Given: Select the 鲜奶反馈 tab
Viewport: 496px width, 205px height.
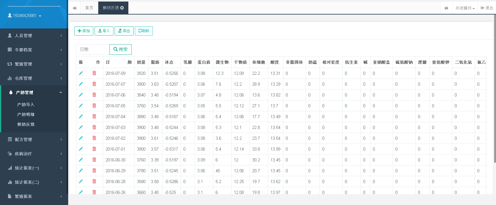Looking at the screenshot, I should click(111, 8).
